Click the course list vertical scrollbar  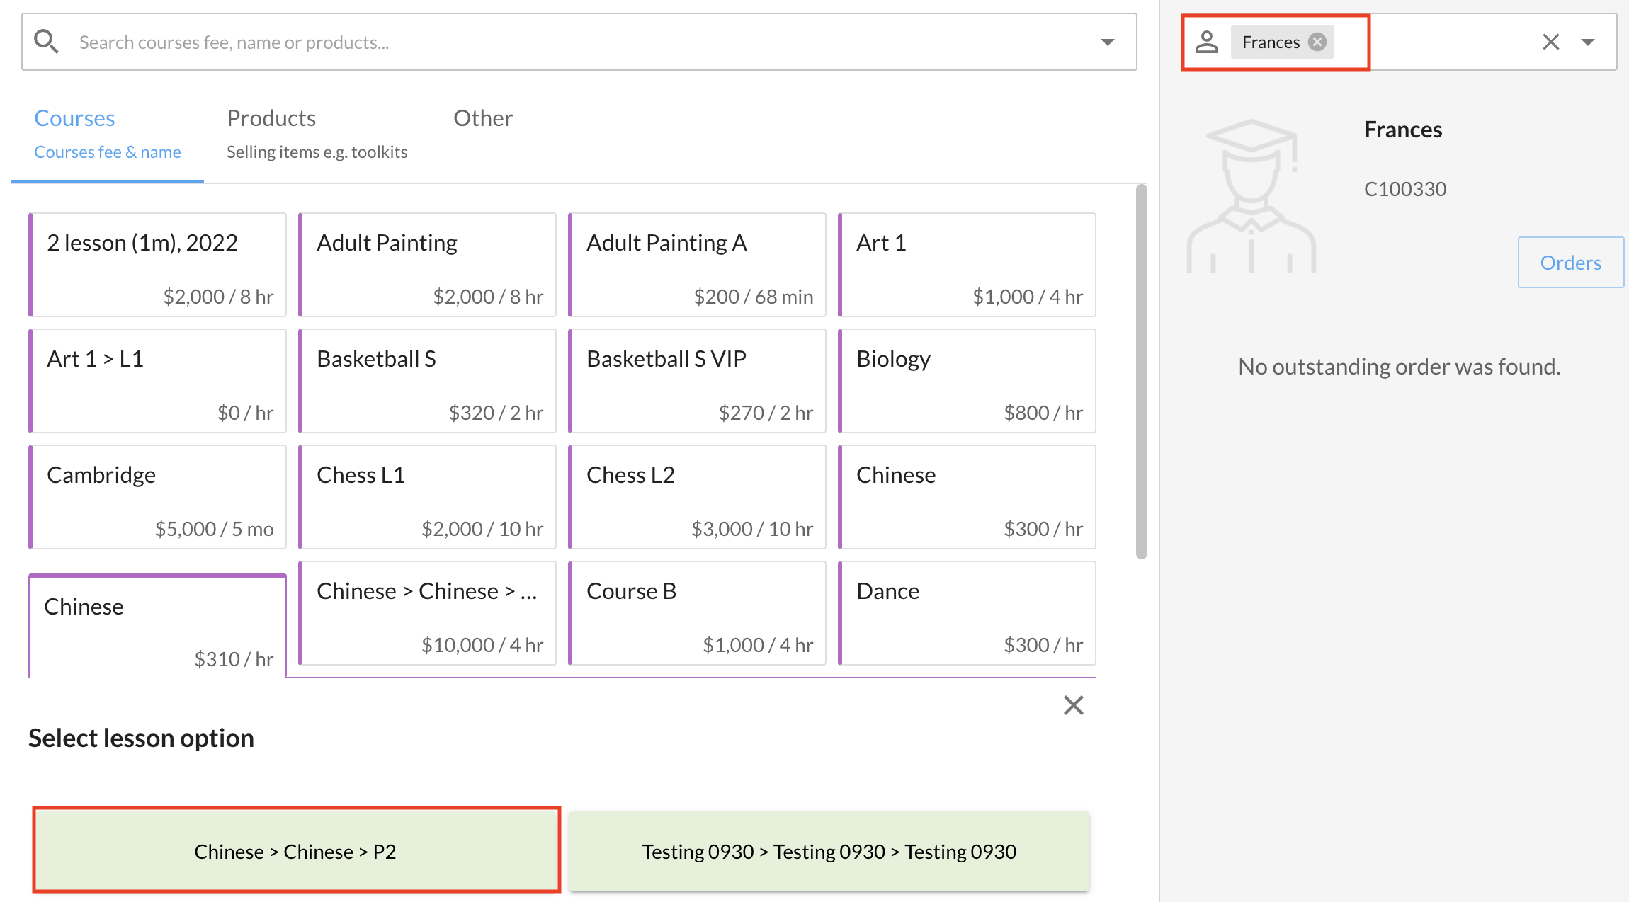pyautogui.click(x=1141, y=372)
